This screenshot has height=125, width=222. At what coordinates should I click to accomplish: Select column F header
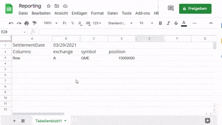[x=177, y=39]
